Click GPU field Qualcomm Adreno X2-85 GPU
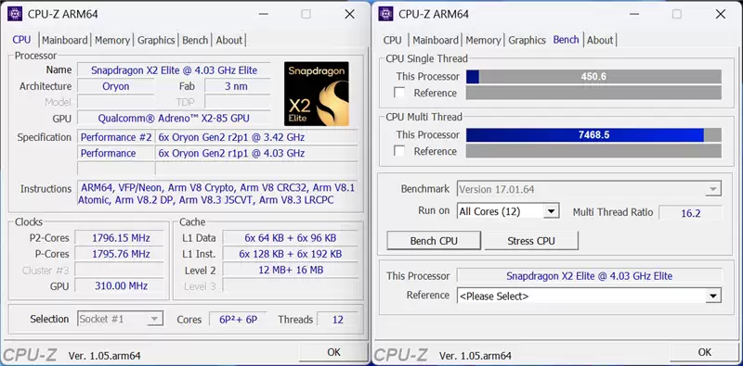Viewport: 743px width, 366px height. (174, 119)
